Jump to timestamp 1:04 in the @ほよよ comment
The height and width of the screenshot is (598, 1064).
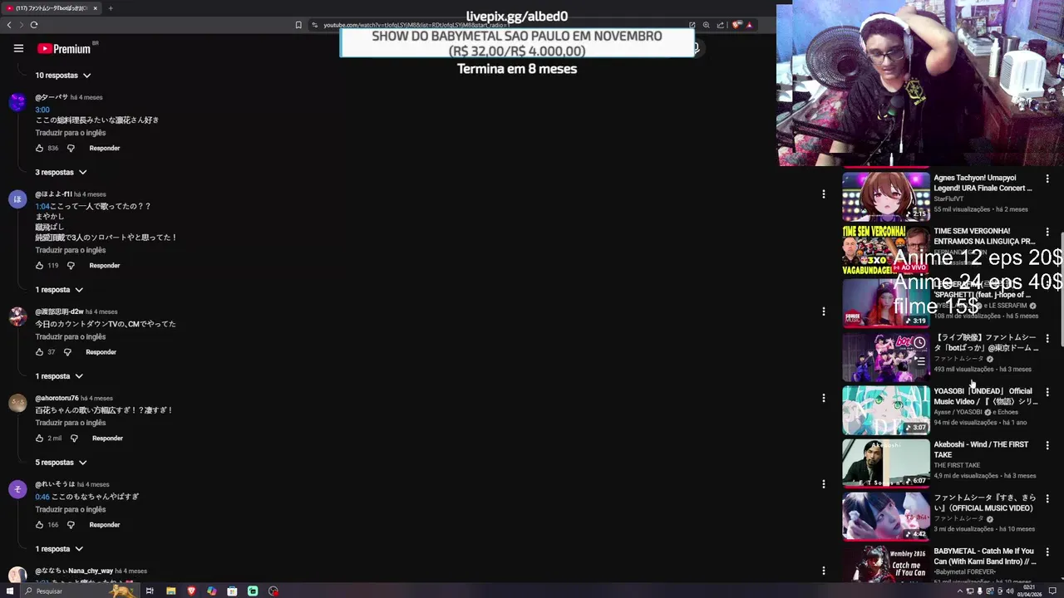point(42,206)
